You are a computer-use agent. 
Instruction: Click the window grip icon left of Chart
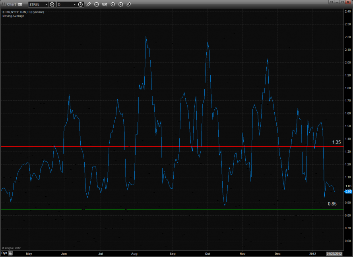pos(3,4)
